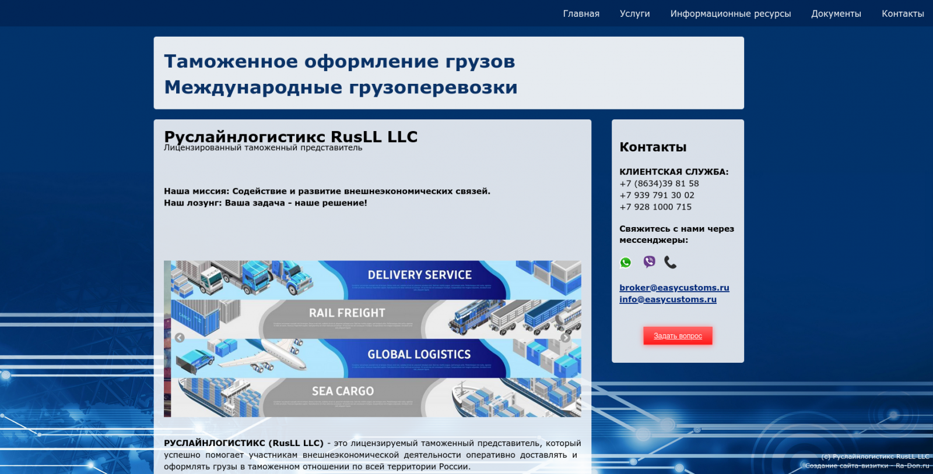Click the phone handset call icon

(x=671, y=263)
